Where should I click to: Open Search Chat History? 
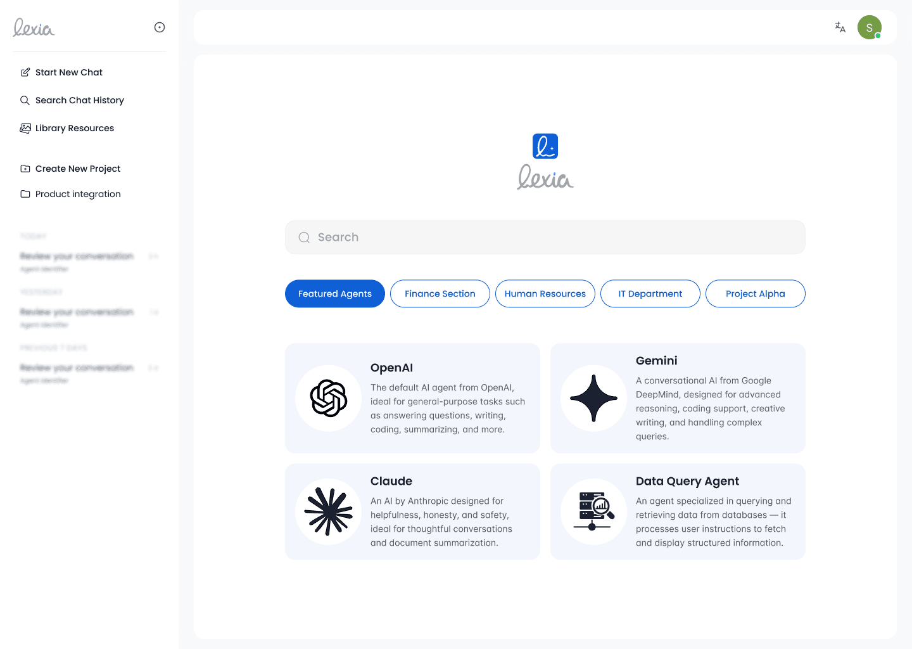pyautogui.click(x=80, y=100)
